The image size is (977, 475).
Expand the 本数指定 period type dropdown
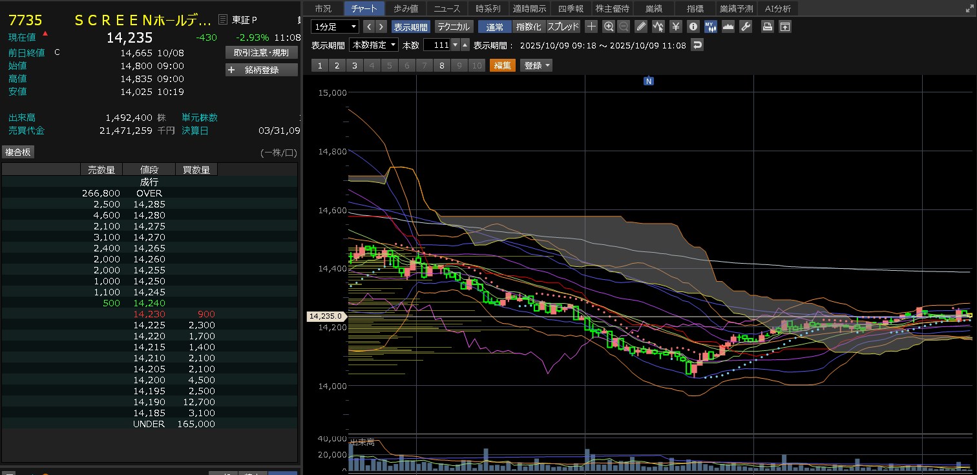(373, 45)
